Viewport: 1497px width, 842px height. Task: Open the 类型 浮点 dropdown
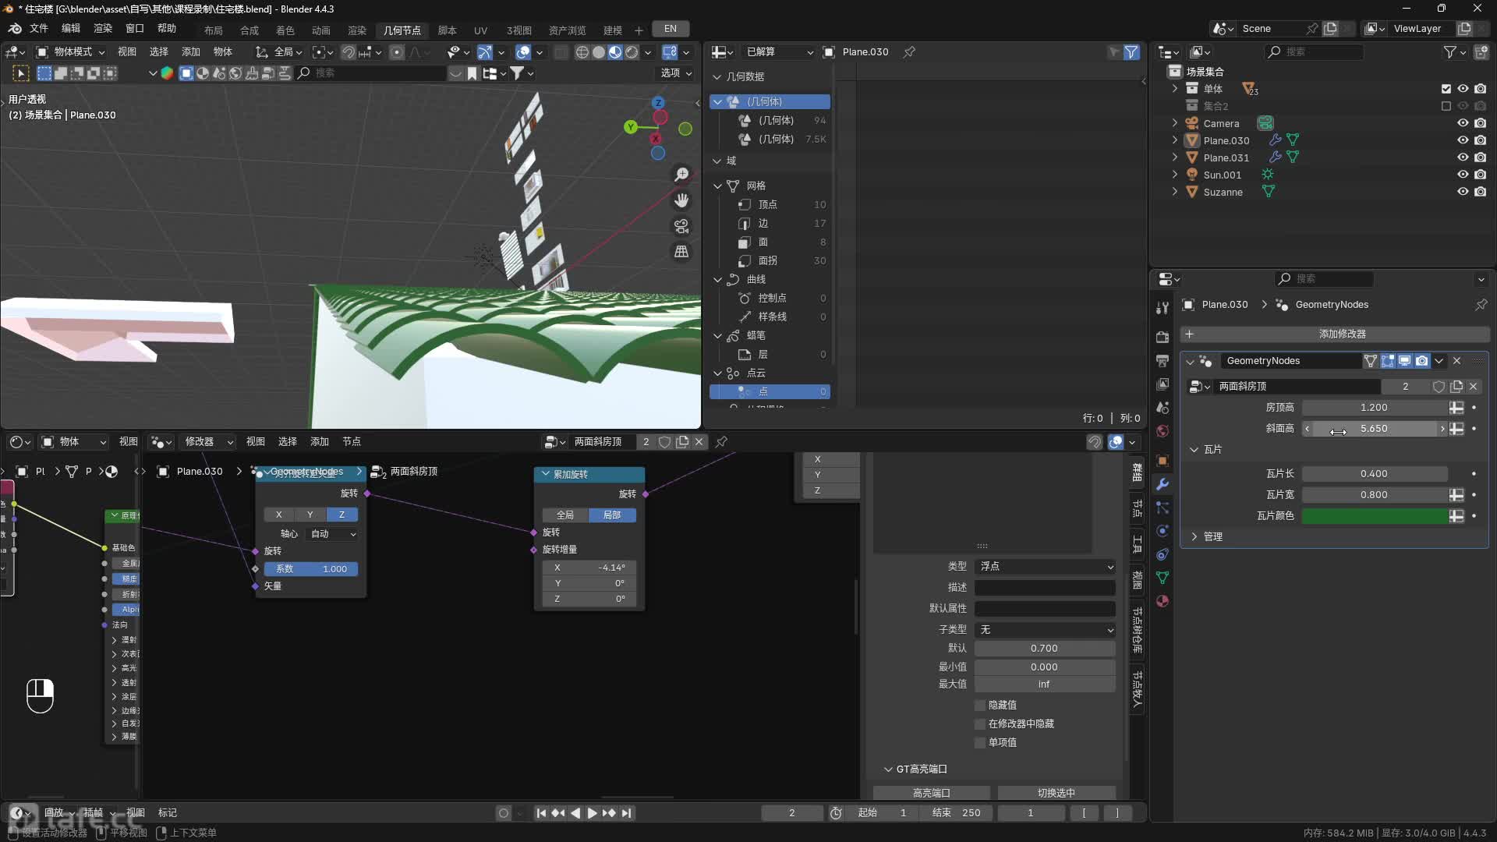click(x=1045, y=566)
